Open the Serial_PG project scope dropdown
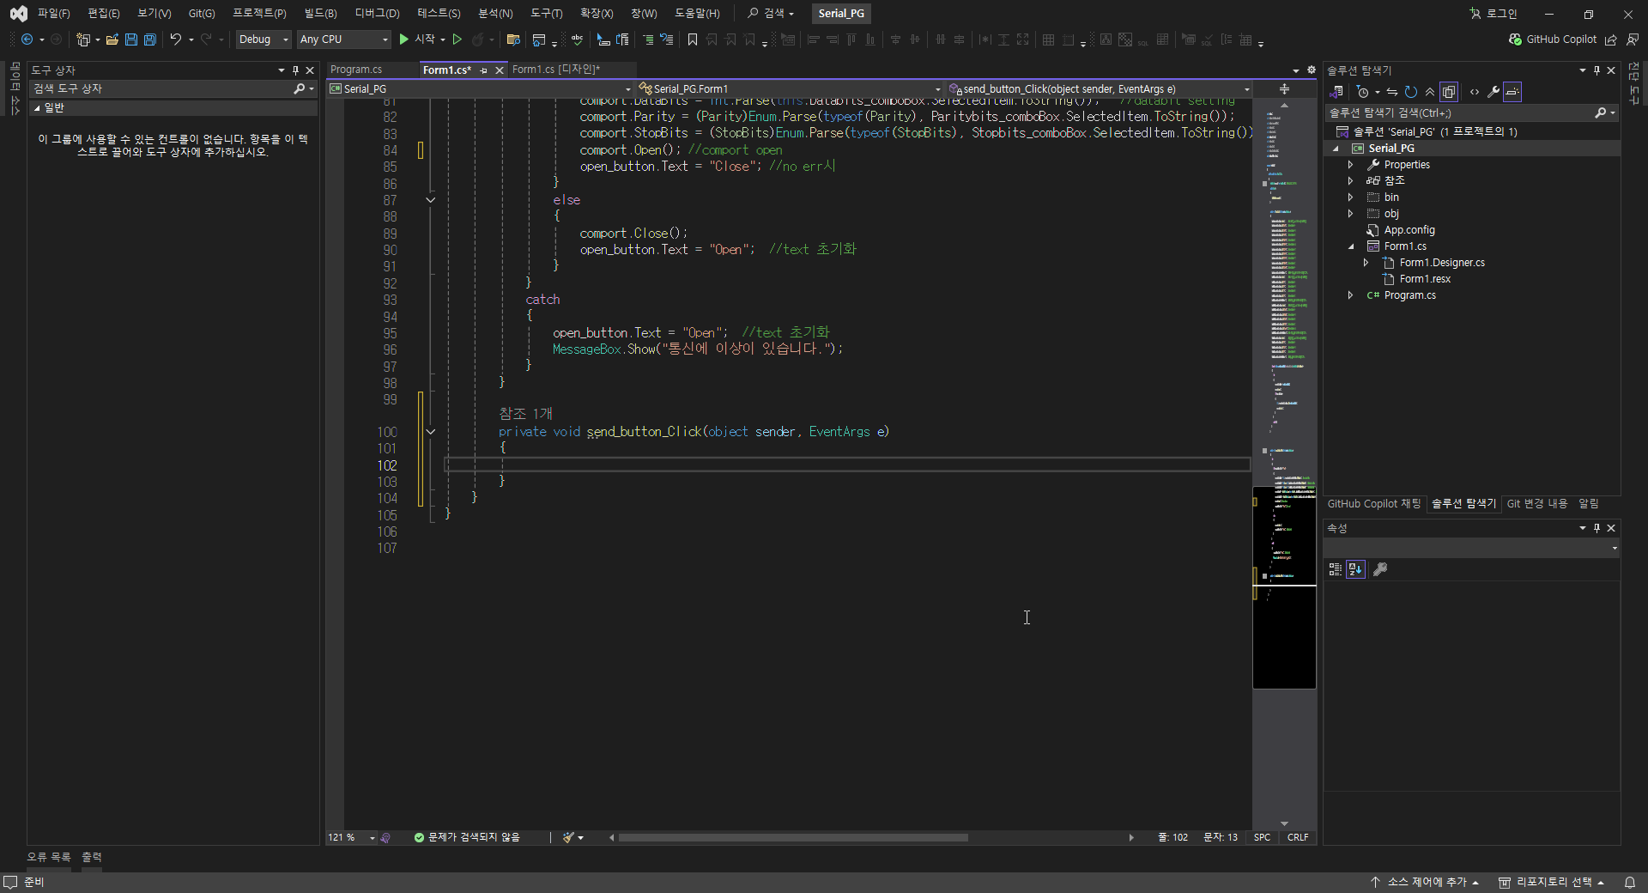Viewport: 1648px width, 893px height. coord(480,89)
